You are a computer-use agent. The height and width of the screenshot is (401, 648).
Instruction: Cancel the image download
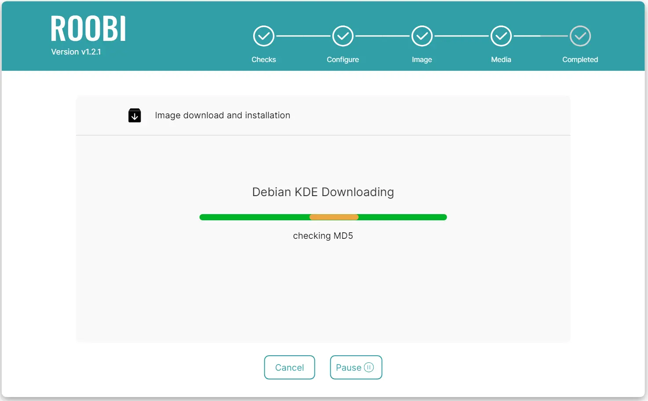[290, 367]
